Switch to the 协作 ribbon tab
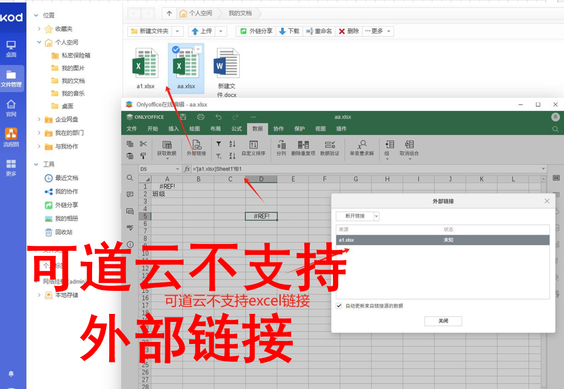 click(278, 129)
